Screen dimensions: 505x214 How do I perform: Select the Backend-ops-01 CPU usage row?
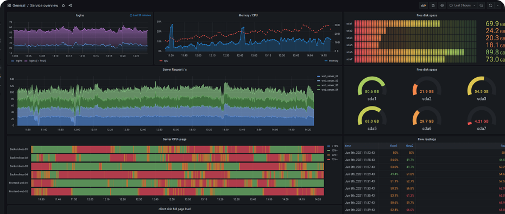click(178, 149)
